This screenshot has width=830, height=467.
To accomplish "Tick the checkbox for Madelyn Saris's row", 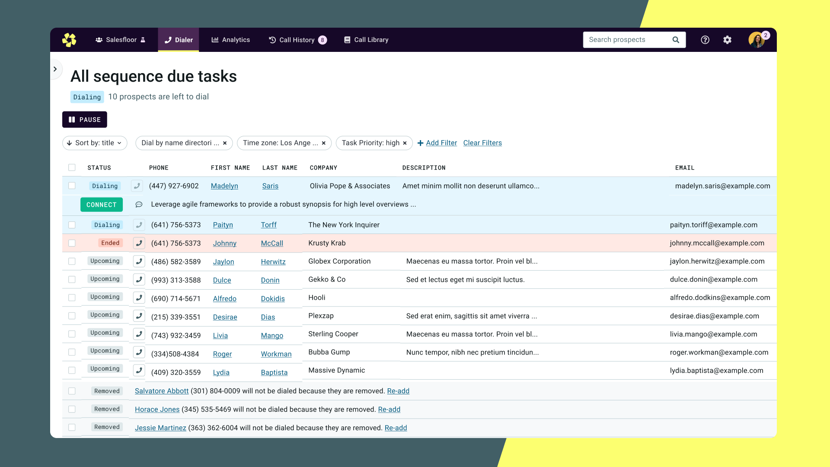I will point(72,186).
